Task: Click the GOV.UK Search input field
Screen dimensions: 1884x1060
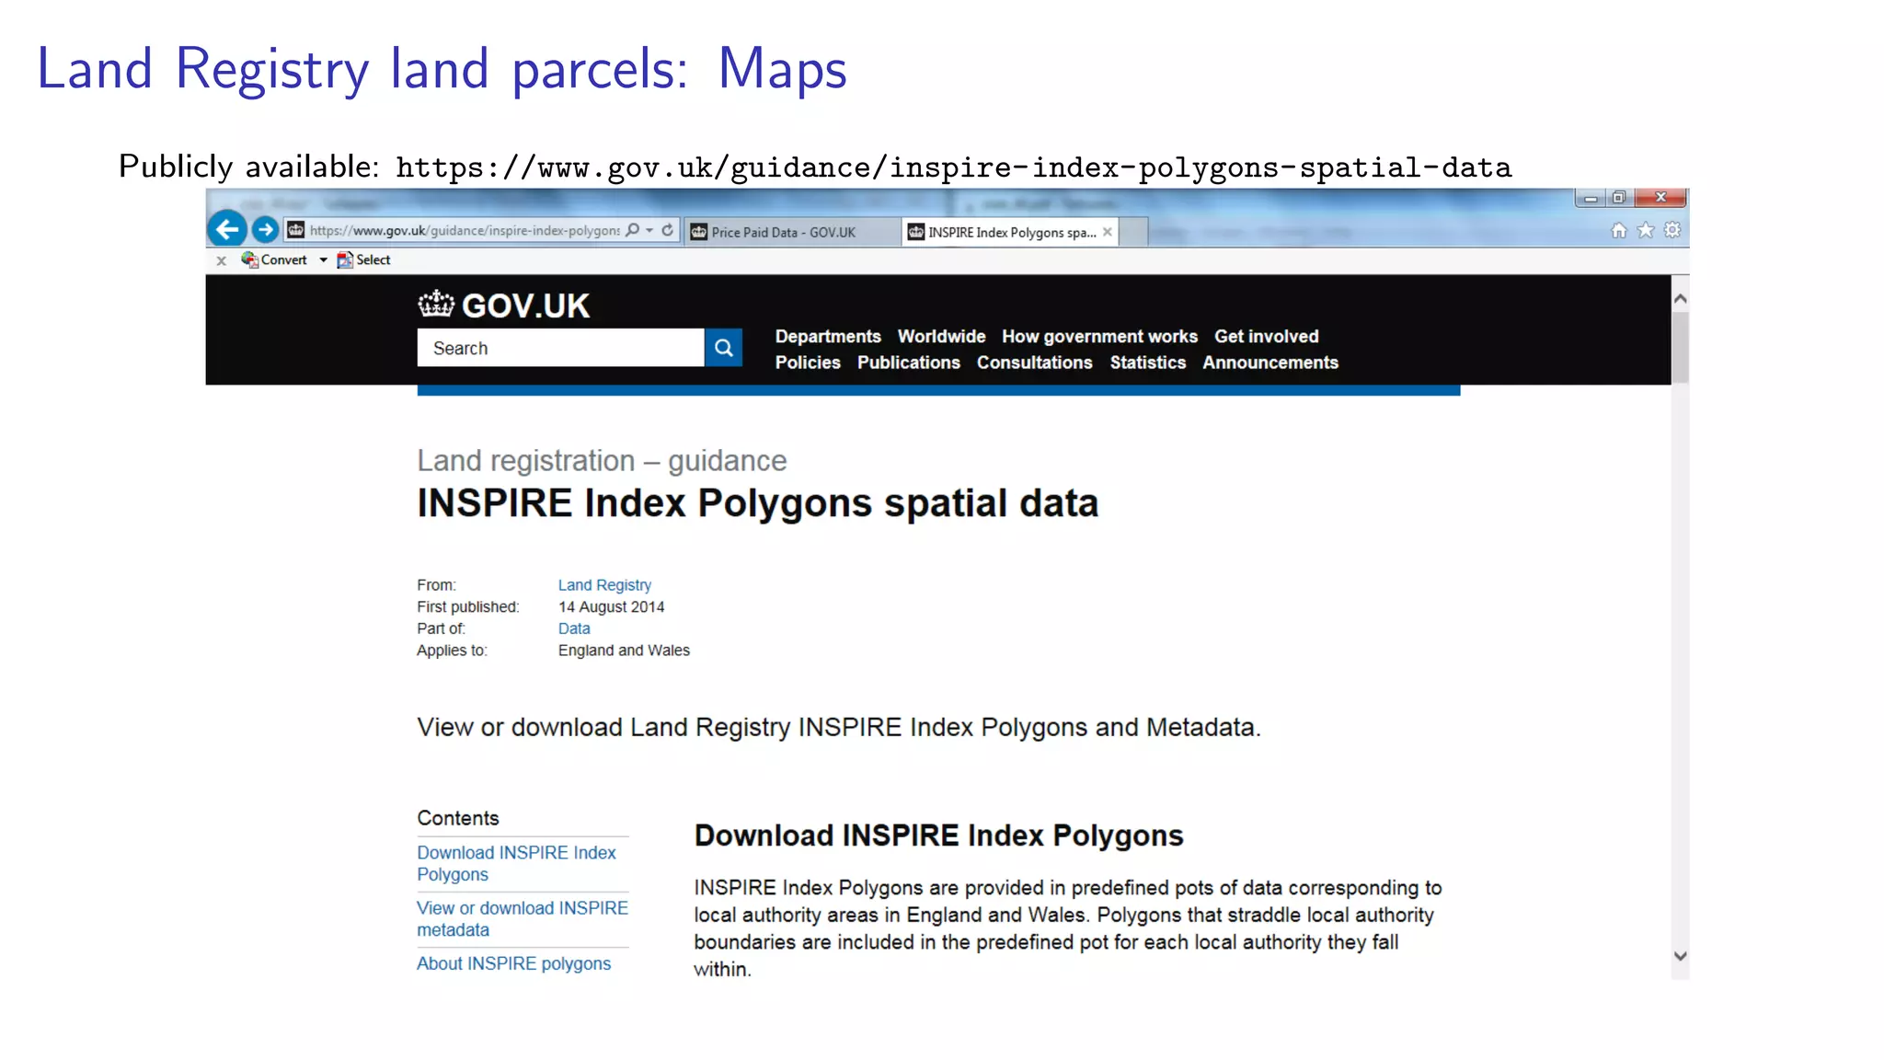Action: point(560,348)
